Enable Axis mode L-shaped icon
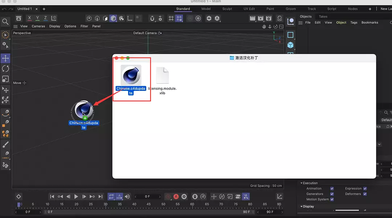392x218 pixels. point(130,18)
